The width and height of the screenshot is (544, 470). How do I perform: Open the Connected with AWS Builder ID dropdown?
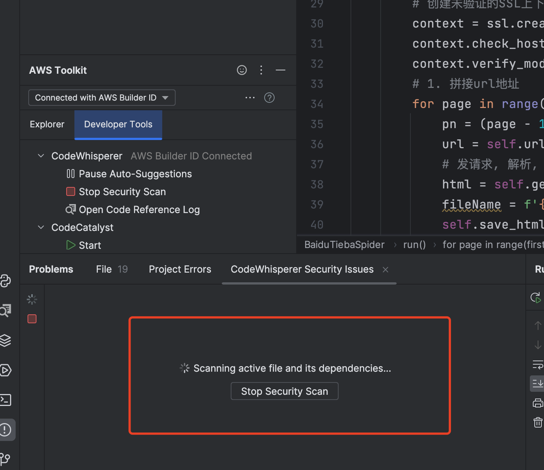click(x=102, y=98)
